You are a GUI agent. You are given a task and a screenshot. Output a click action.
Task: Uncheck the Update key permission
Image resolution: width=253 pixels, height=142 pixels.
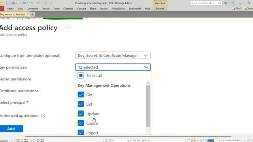(x=81, y=114)
